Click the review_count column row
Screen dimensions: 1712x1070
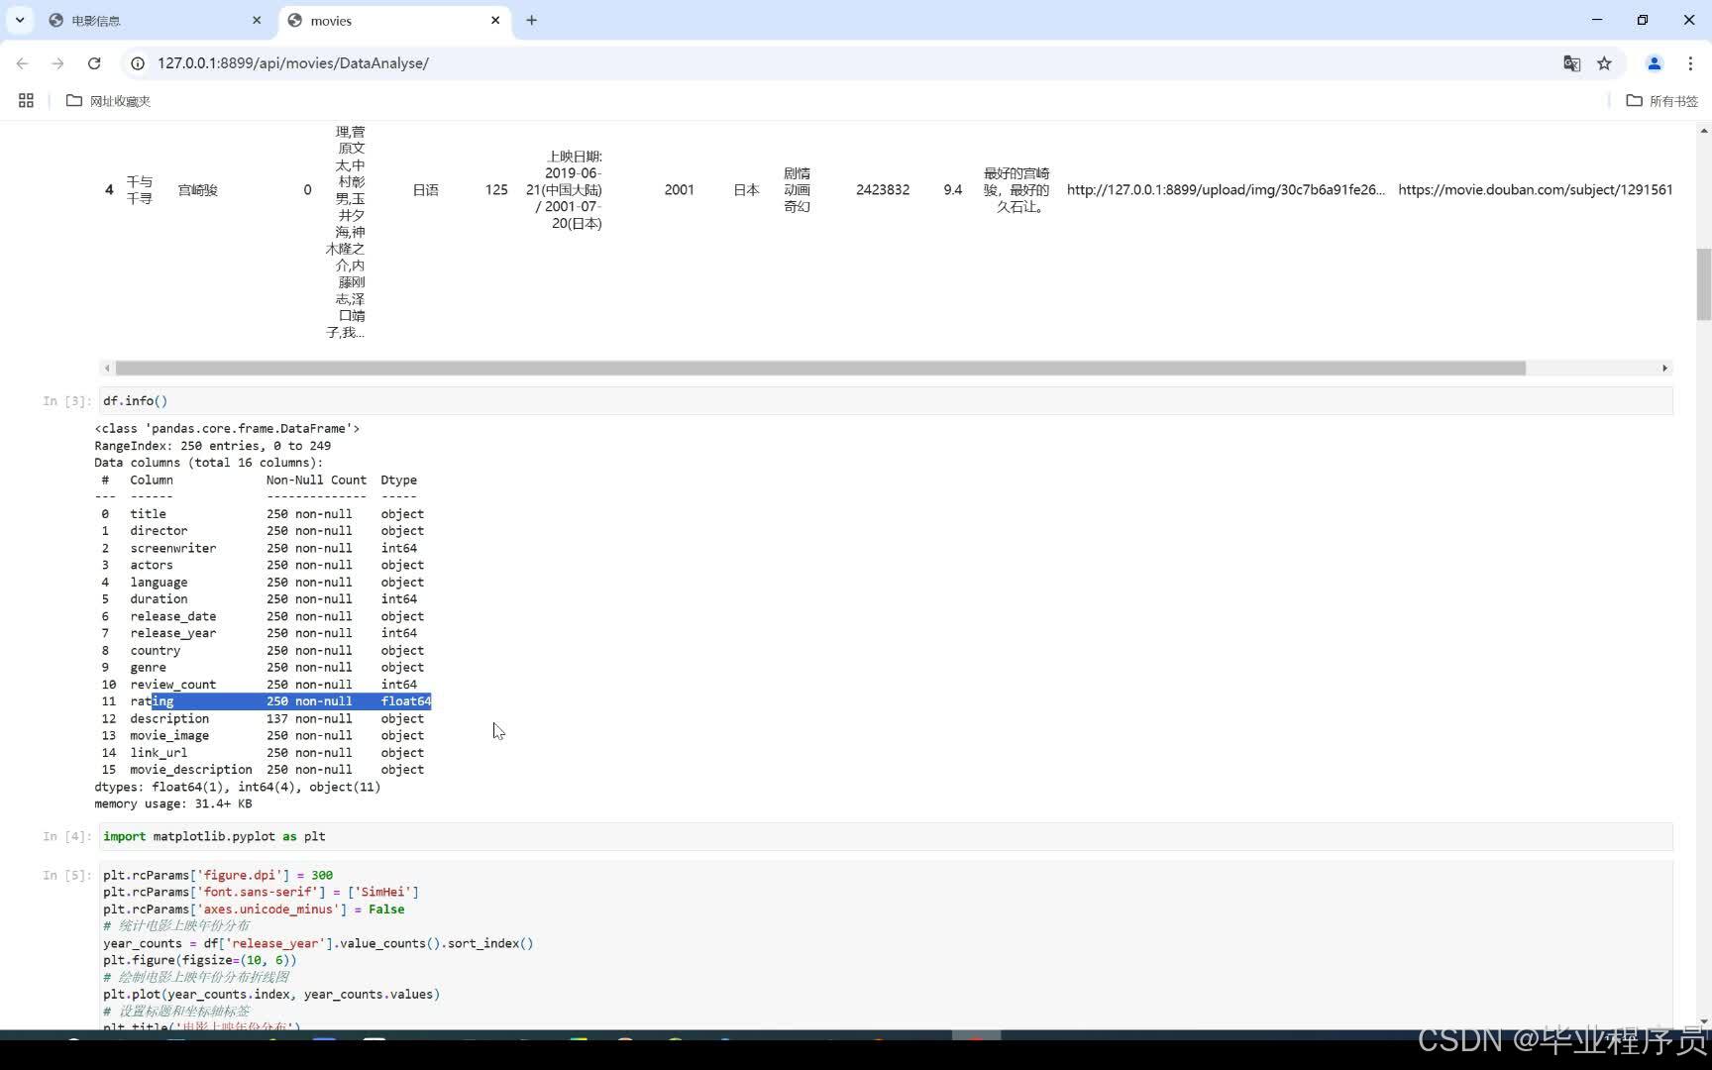tap(258, 685)
